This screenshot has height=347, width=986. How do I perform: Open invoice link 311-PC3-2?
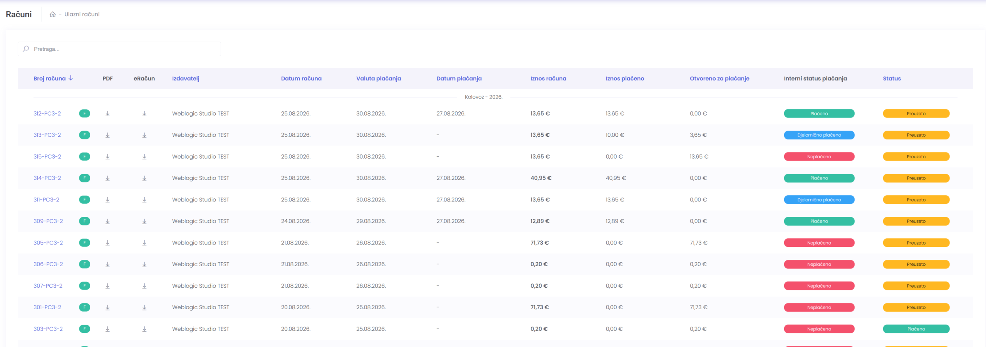coord(46,199)
